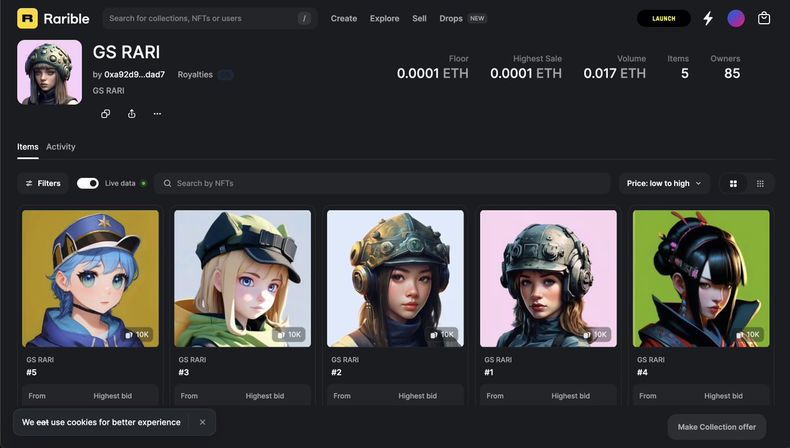Click the 10K supply badge on #5
Image resolution: width=790 pixels, height=448 pixels.
pos(138,335)
